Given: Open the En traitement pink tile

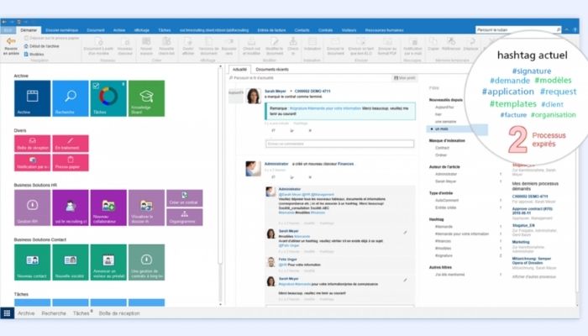Looking at the screenshot, I should [x=71, y=144].
